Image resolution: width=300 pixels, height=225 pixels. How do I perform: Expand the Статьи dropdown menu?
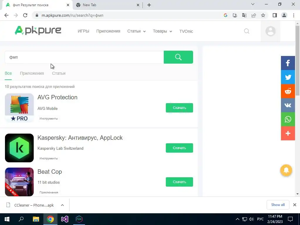137,31
